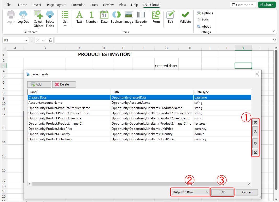Open the Output to Row dropdown

point(190,192)
